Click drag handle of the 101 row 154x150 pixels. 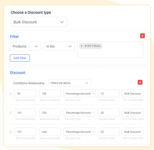click(x=11, y=113)
